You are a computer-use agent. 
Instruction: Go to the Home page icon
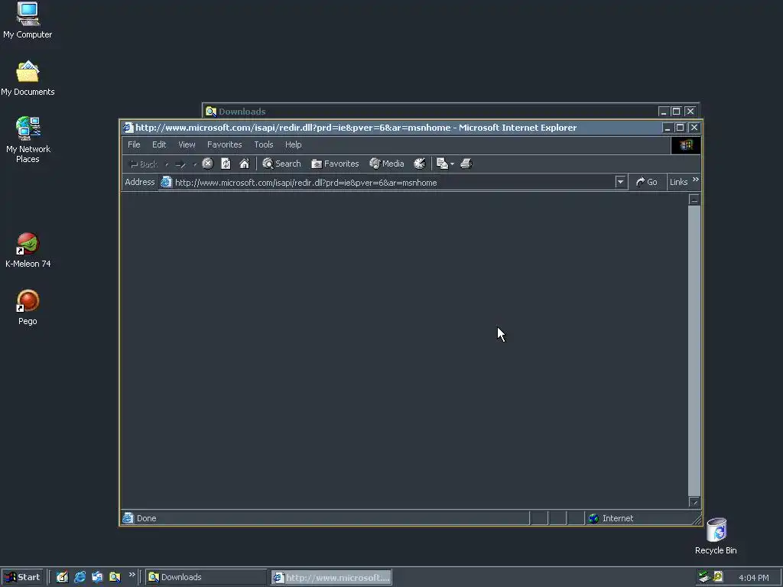tap(244, 164)
